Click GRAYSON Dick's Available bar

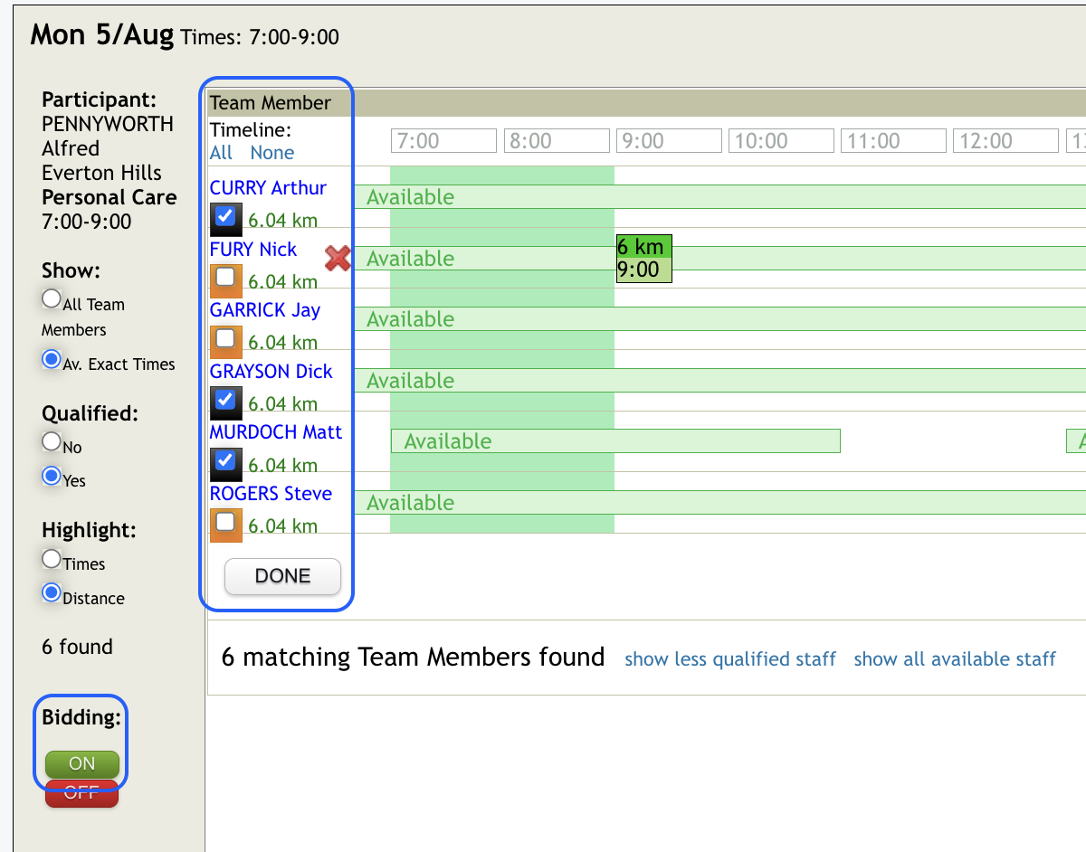[719, 381]
